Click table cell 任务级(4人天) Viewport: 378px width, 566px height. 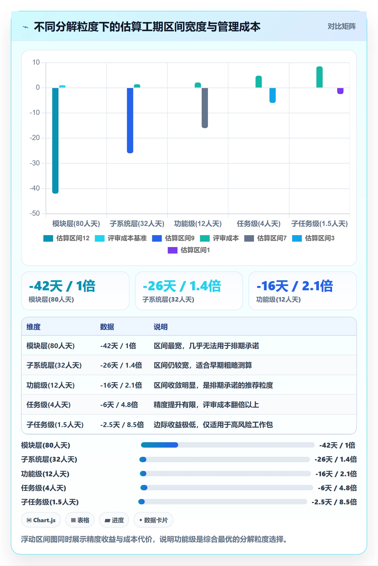coord(49,405)
